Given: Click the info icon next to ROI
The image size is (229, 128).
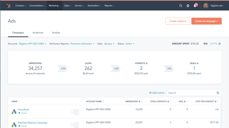Looking at the screenshot, I should click(x=219, y=44).
